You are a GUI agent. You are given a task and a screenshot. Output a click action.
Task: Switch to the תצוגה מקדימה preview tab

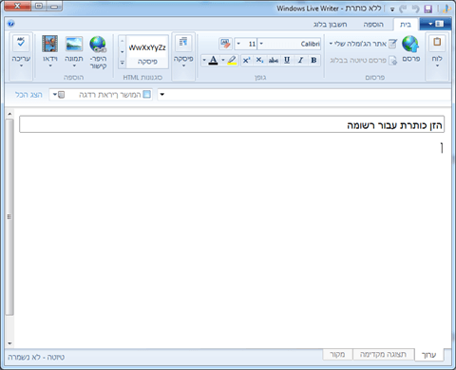click(383, 354)
